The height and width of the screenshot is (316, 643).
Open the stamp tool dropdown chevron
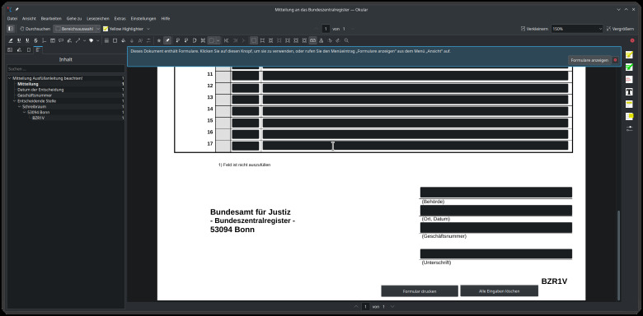[x=97, y=40]
